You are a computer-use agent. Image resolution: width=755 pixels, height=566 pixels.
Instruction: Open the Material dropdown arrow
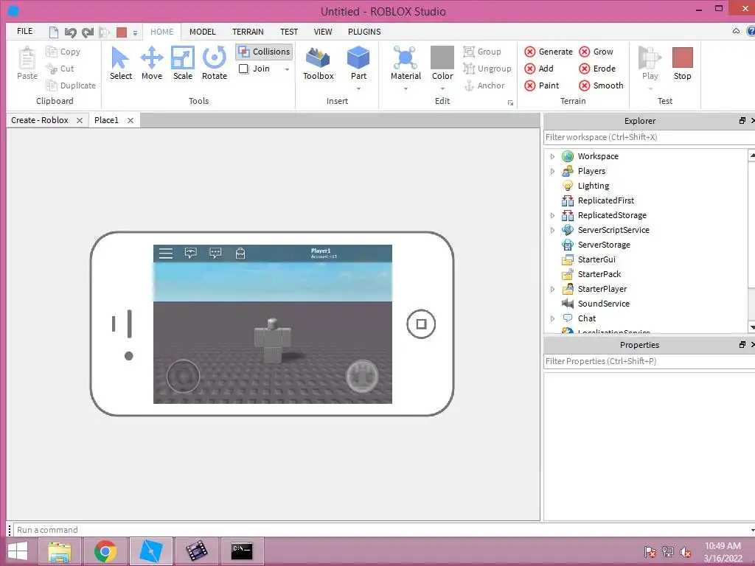click(406, 88)
